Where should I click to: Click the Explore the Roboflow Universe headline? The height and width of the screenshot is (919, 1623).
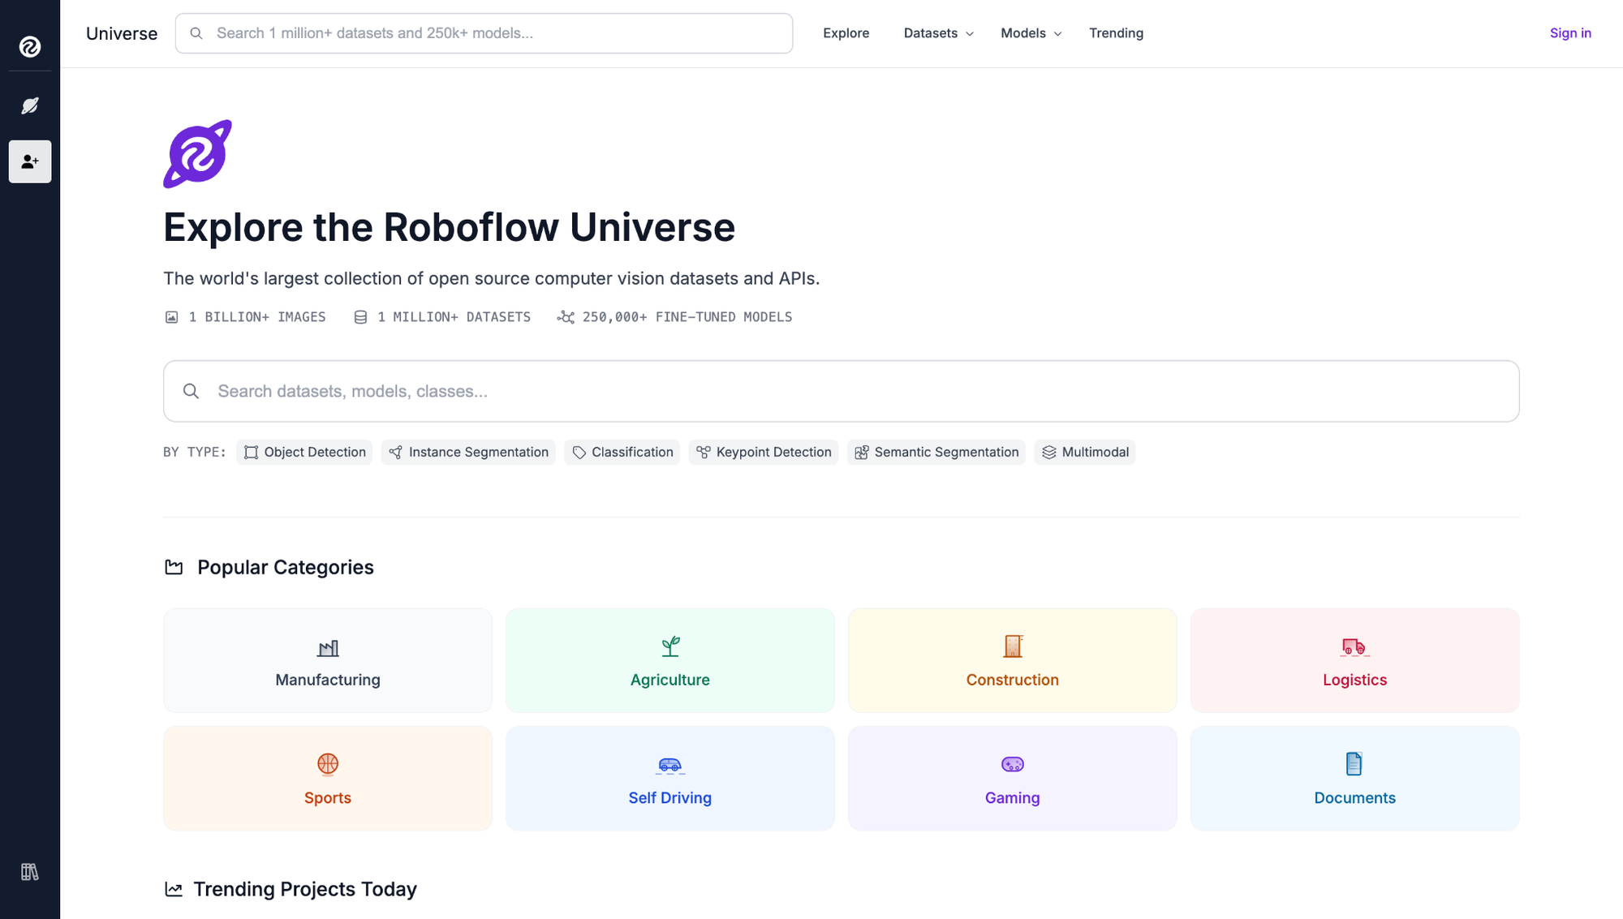click(449, 227)
